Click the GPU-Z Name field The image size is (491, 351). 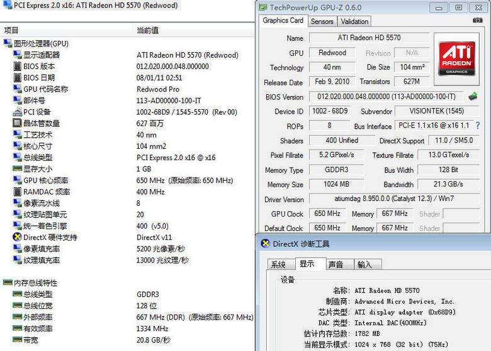[369, 38]
